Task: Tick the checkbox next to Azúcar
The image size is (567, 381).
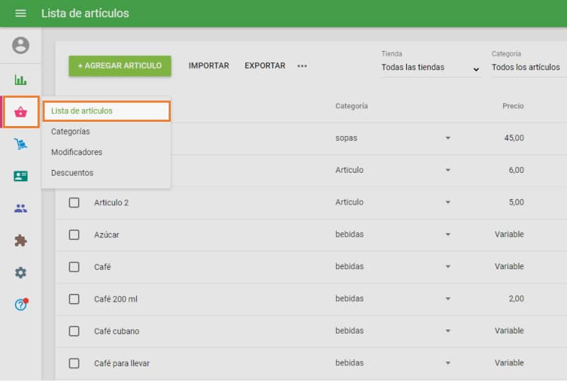Action: [74, 234]
